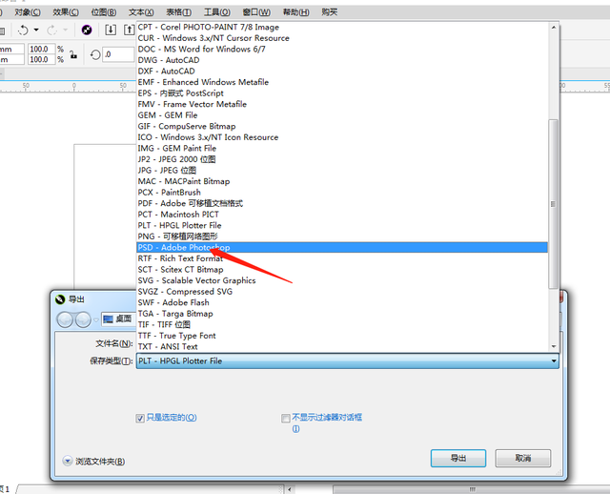
Task: Select PSD - Adobe Photoshop
Action: 342,248
